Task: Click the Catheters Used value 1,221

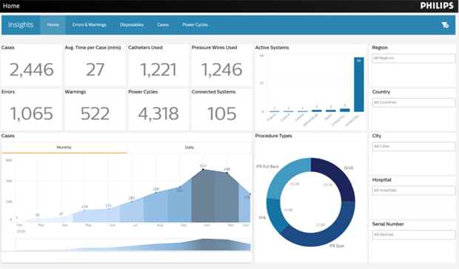Action: coord(158,70)
